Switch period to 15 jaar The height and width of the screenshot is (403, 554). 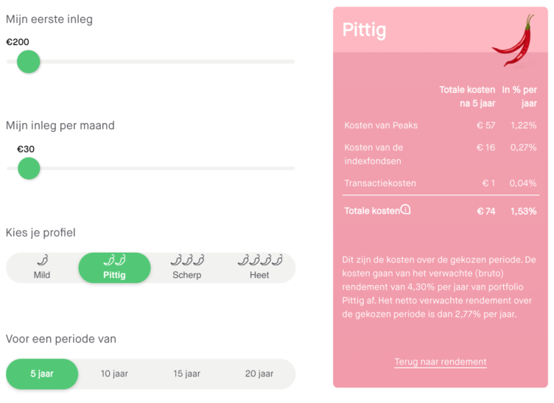tap(186, 374)
